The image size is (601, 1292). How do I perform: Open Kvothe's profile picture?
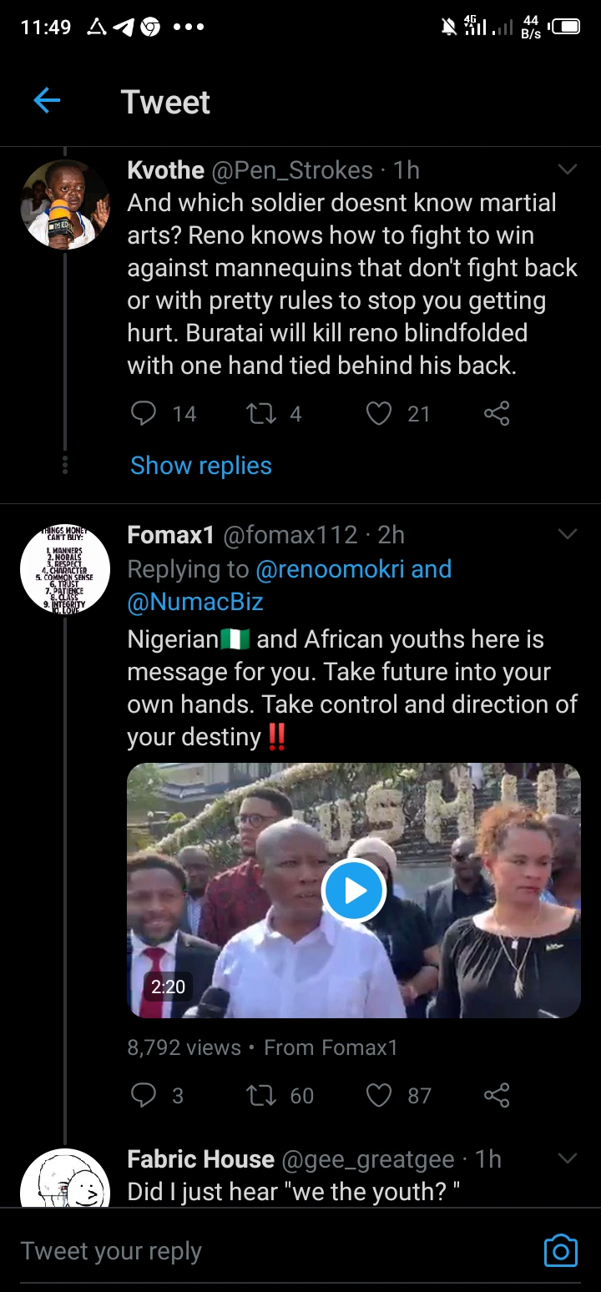point(65,204)
